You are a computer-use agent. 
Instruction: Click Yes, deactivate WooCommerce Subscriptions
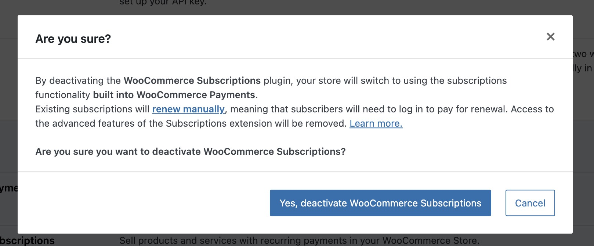[x=380, y=203]
